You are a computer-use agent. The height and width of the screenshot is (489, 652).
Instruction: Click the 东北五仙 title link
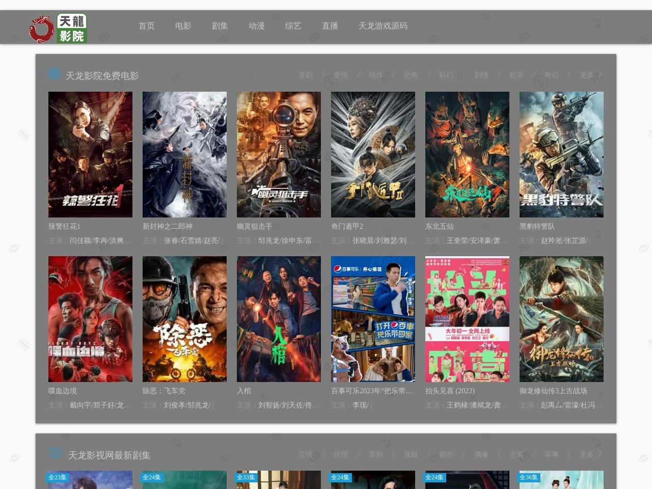(x=440, y=226)
